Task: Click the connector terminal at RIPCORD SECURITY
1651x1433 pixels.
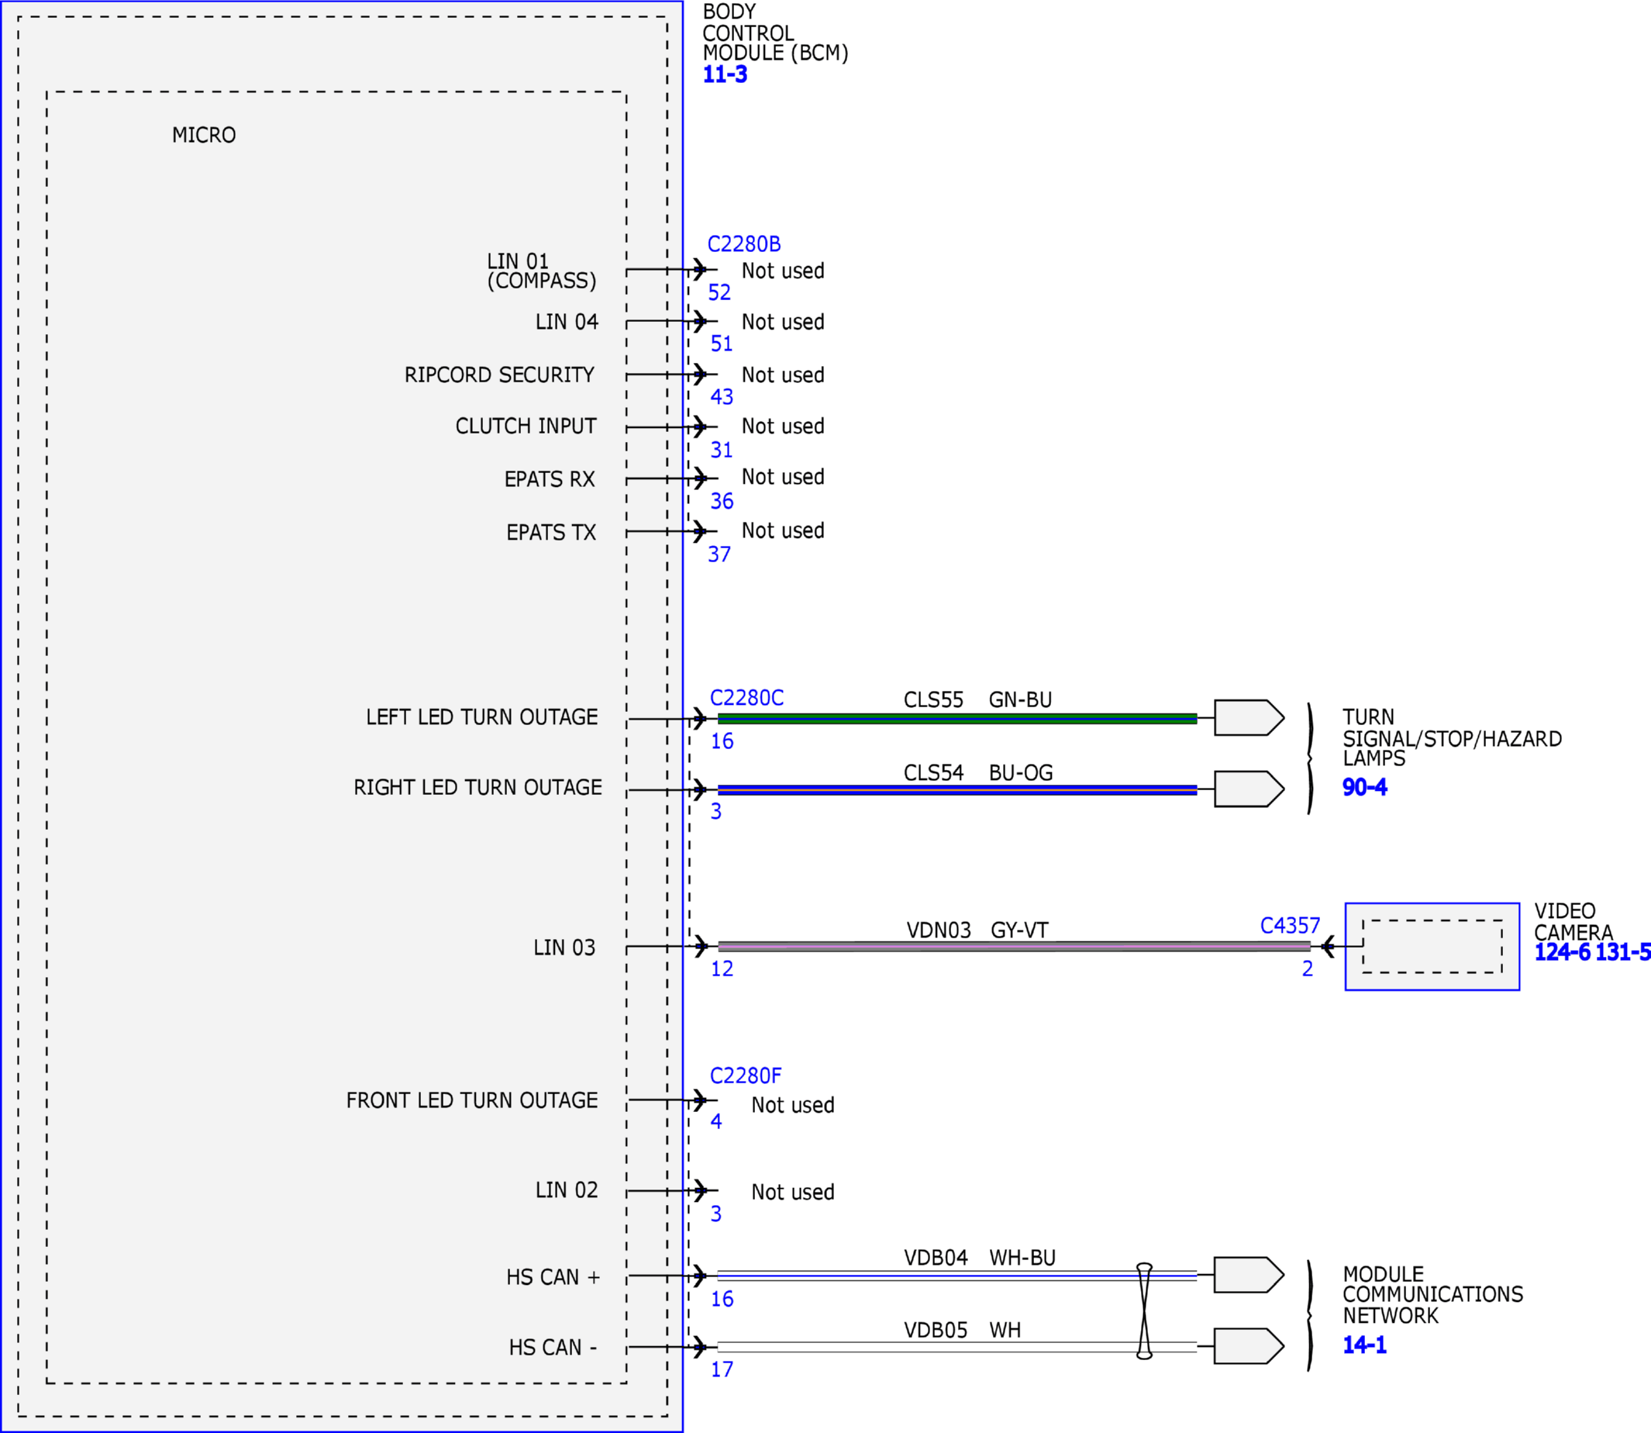Action: 700,375
